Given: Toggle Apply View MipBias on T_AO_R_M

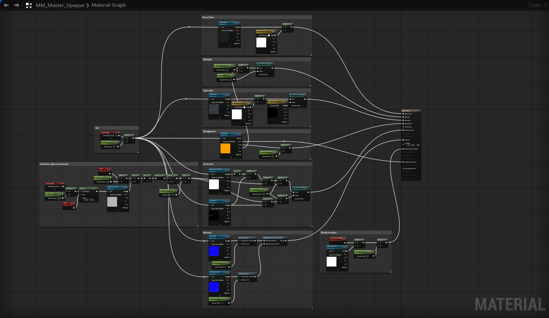Looking at the screenshot, I should point(222,142).
